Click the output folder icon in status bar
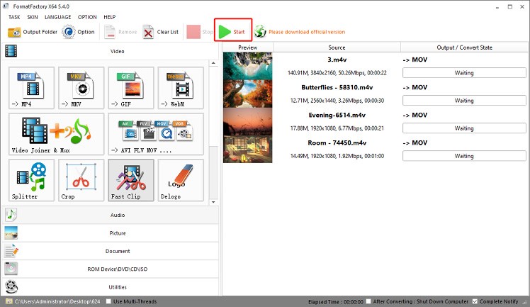This screenshot has height=307, width=530. [x=9, y=301]
